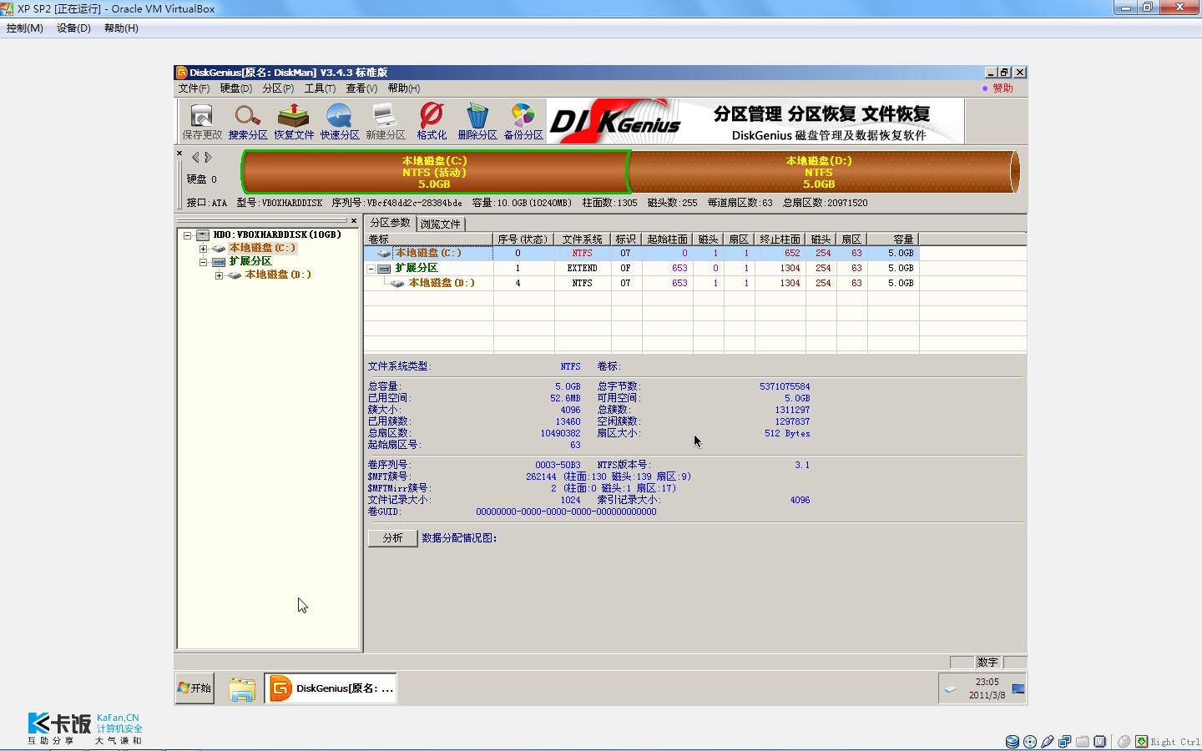
Task: Close the disk map bar with its X
Action: click(x=179, y=154)
